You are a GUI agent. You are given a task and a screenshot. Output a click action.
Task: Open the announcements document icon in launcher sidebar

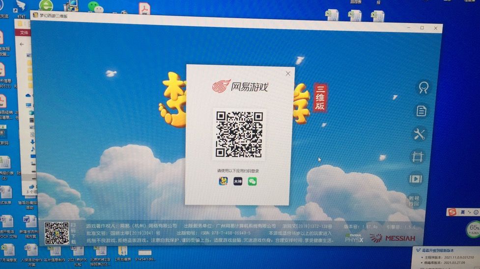coord(421,111)
